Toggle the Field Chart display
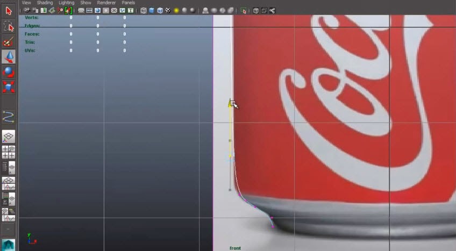This screenshot has width=456, height=251. [x=114, y=11]
